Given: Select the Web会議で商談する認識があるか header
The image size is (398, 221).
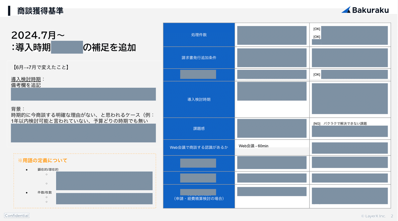Looking at the screenshot, I should pyautogui.click(x=199, y=148).
